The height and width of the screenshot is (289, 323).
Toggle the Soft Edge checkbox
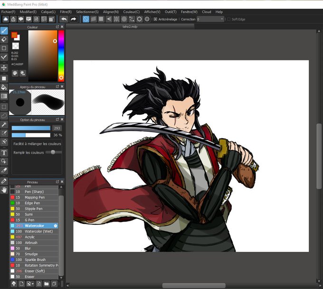228,19
